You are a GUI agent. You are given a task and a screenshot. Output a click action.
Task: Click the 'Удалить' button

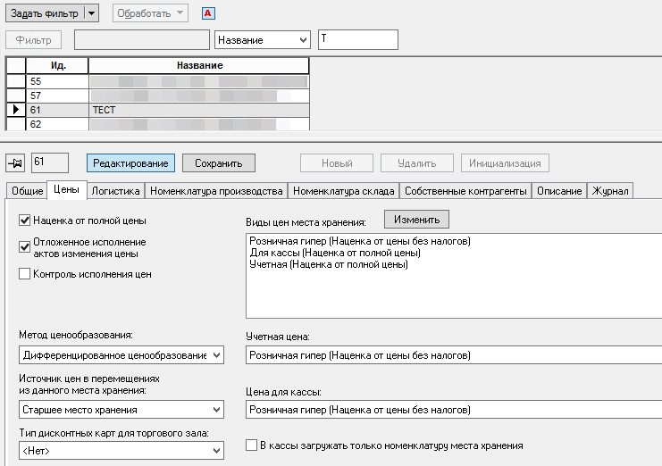tap(417, 163)
